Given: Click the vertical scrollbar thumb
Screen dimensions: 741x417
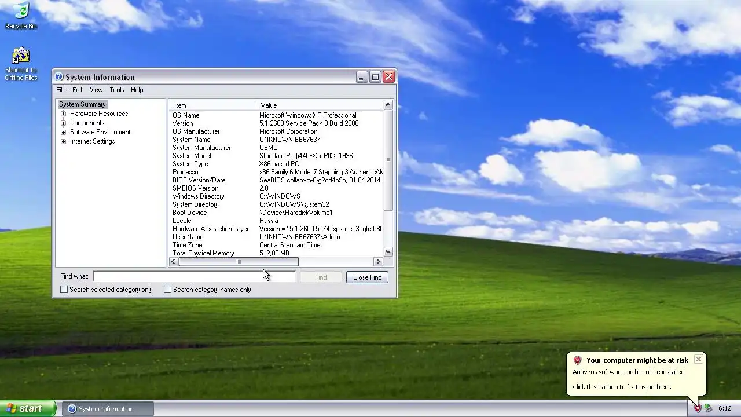Looking at the screenshot, I should [x=388, y=160].
